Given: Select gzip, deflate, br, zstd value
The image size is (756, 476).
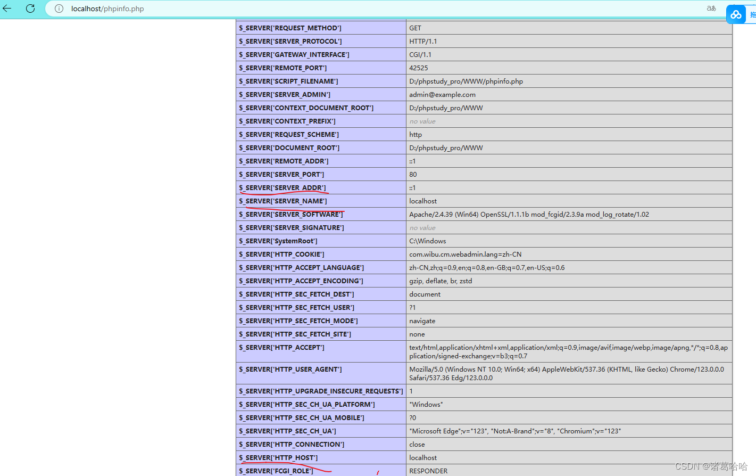Looking at the screenshot, I should point(441,281).
